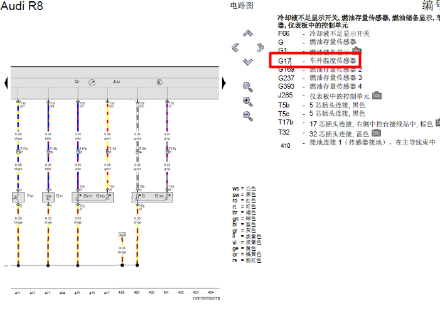Click the right navigation arrow
Image resolution: width=440 pixels, height=315 pixels.
click(x=260, y=47)
